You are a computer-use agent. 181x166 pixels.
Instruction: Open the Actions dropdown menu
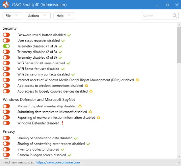[x=38, y=16]
